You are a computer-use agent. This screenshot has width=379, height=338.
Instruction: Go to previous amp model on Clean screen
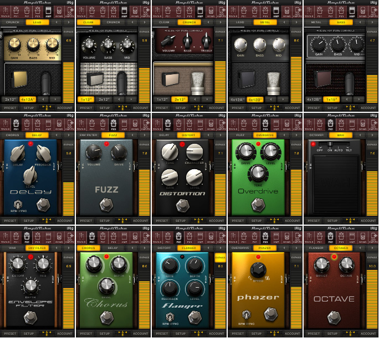(132, 22)
